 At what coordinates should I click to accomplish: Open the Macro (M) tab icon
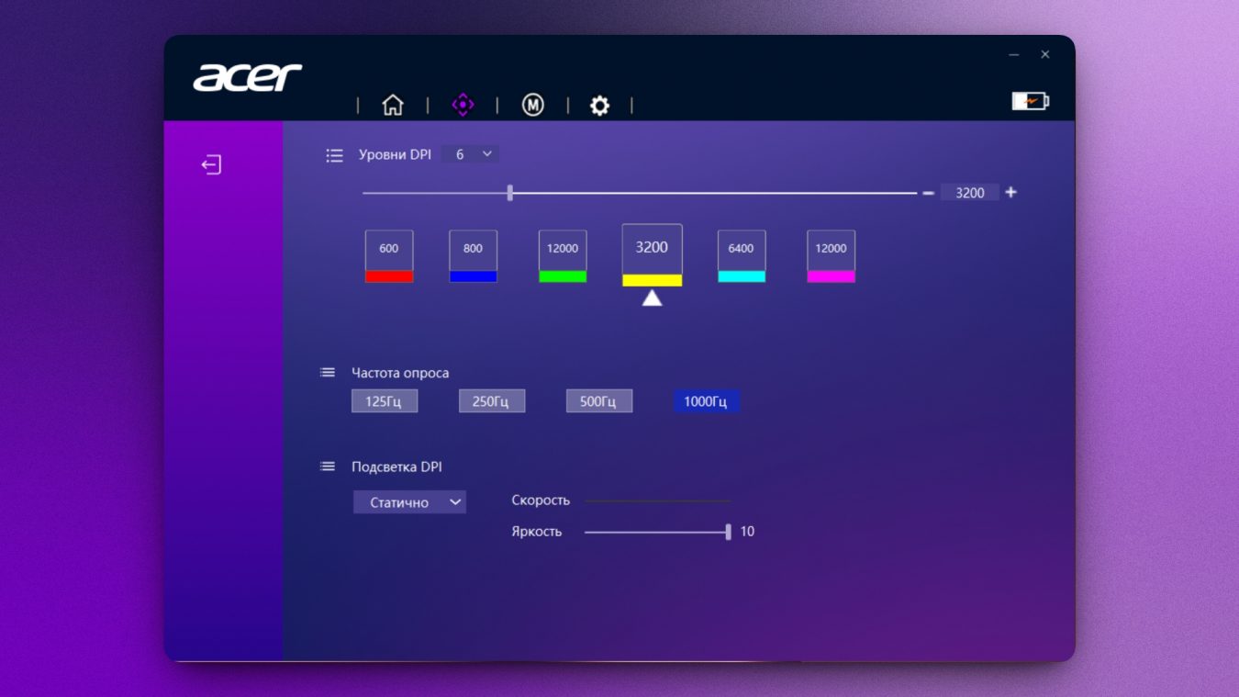[x=533, y=105]
